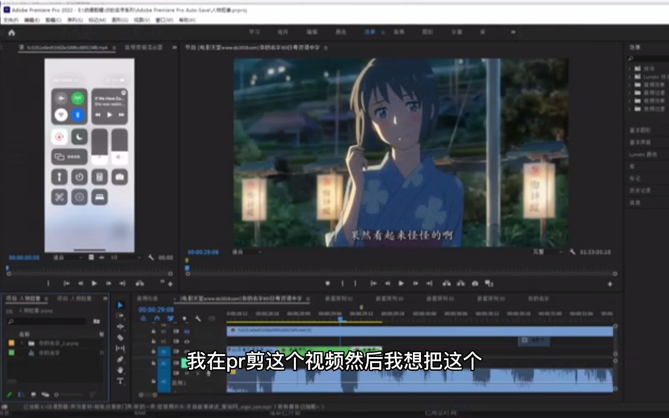Toggle lock on top video track
This screenshot has width=669, height=418.
(154, 332)
